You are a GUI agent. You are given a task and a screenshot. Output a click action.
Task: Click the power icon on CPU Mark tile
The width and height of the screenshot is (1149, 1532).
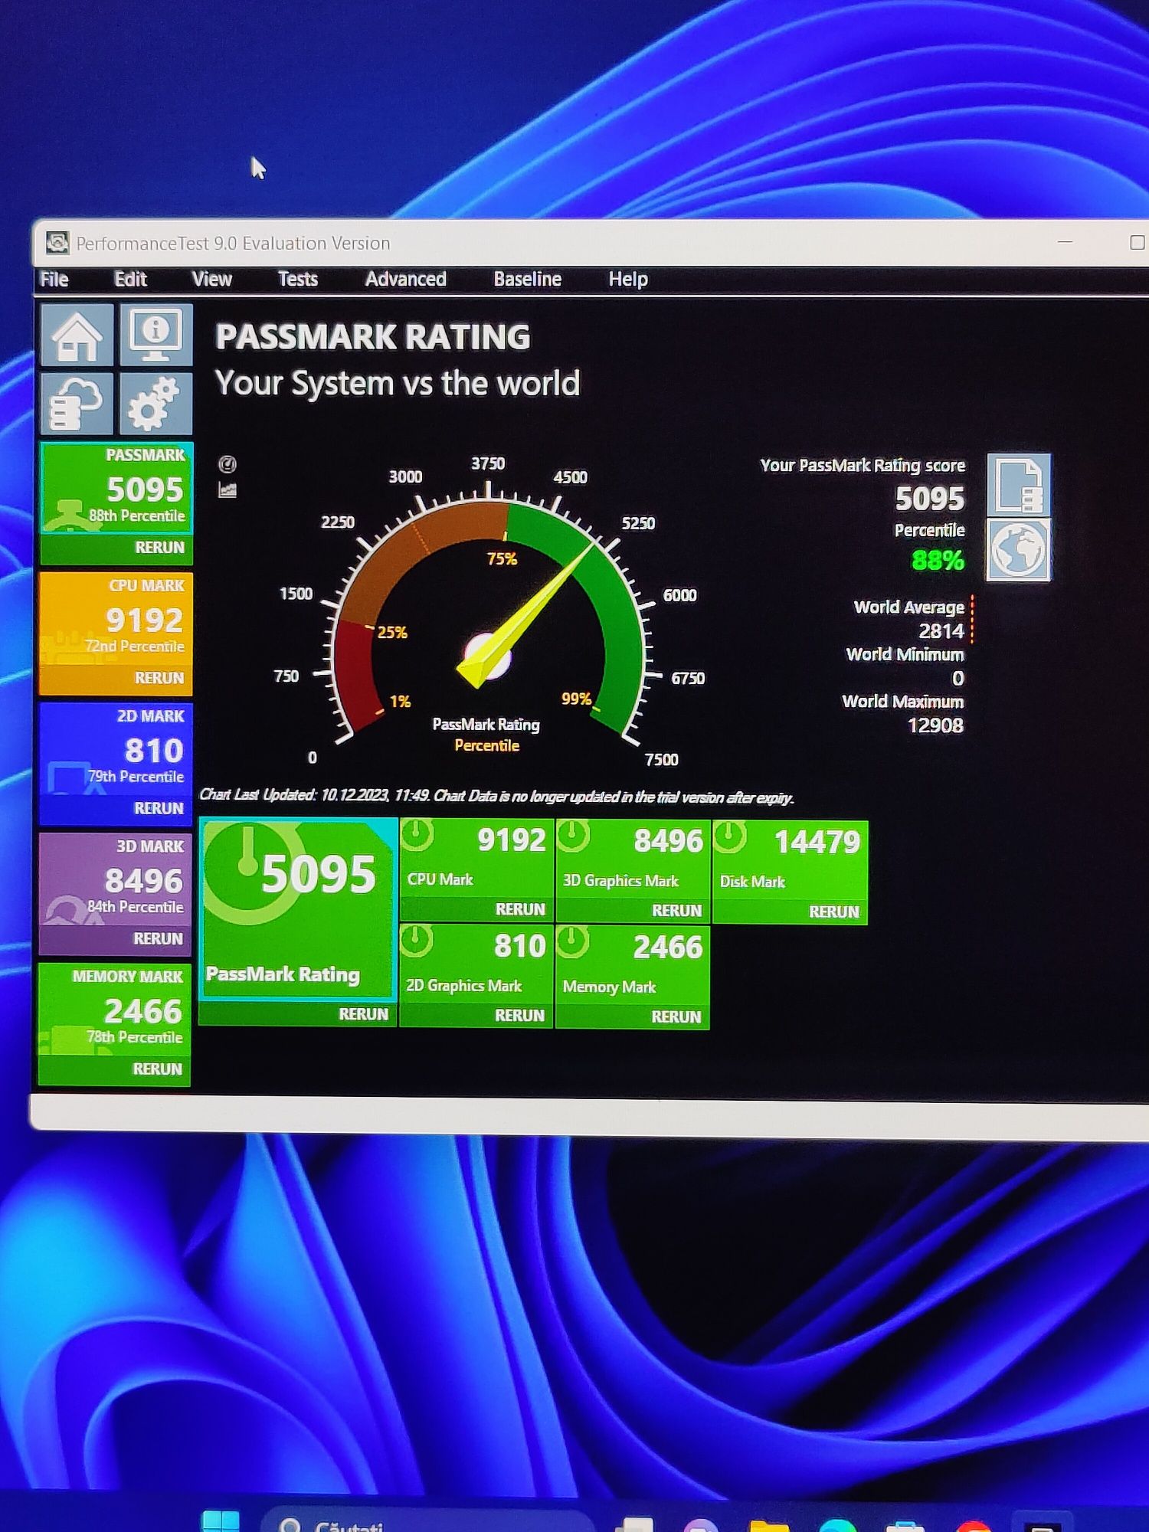pyautogui.click(x=417, y=835)
